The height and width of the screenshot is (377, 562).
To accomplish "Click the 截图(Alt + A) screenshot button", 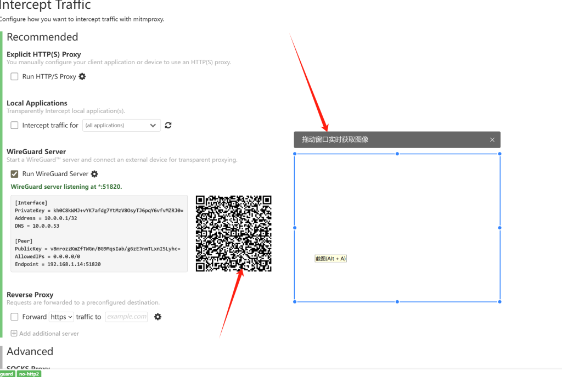I will (330, 258).
